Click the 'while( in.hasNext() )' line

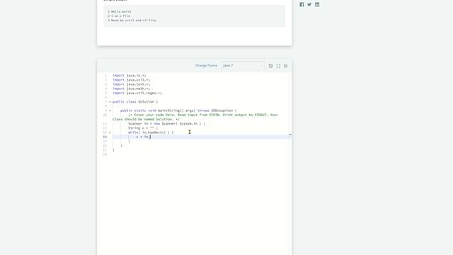pyautogui.click(x=151, y=132)
